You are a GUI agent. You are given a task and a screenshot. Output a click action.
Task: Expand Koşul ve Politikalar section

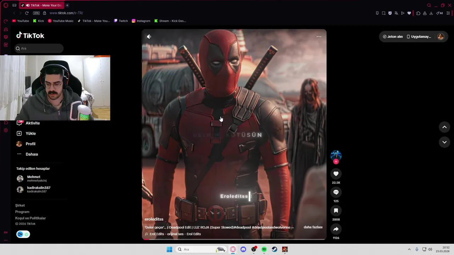point(31,218)
